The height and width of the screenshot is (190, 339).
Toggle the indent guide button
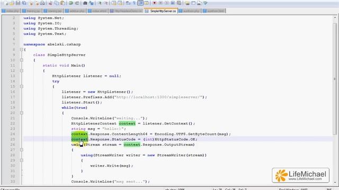click(140, 3)
